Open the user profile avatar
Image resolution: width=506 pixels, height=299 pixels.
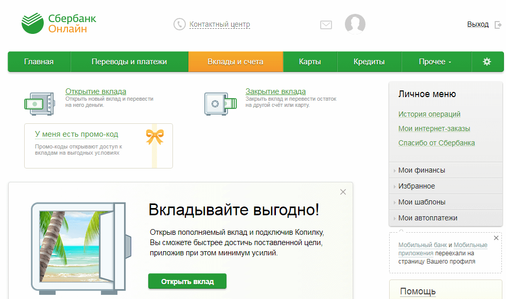point(355,24)
